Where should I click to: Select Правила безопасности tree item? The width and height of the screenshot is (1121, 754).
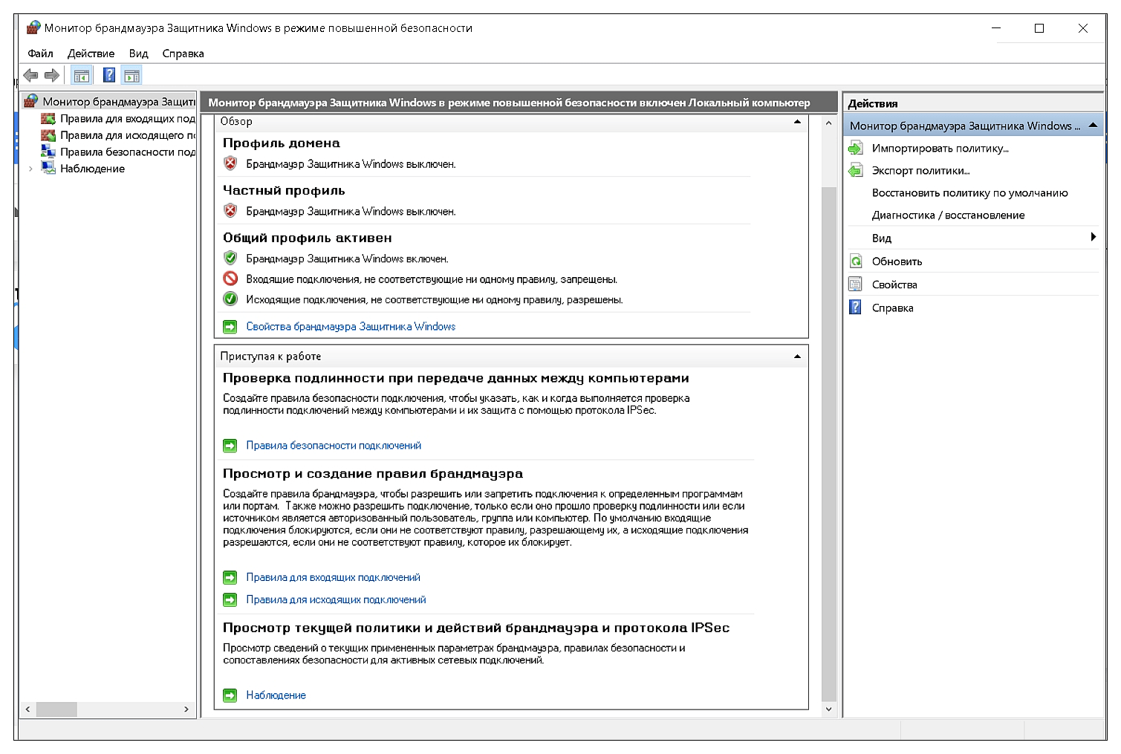[x=127, y=152]
